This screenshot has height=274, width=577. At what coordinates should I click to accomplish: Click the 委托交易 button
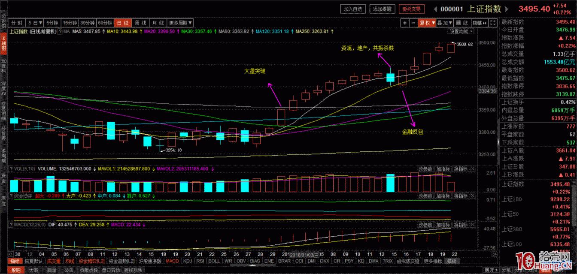point(411,9)
